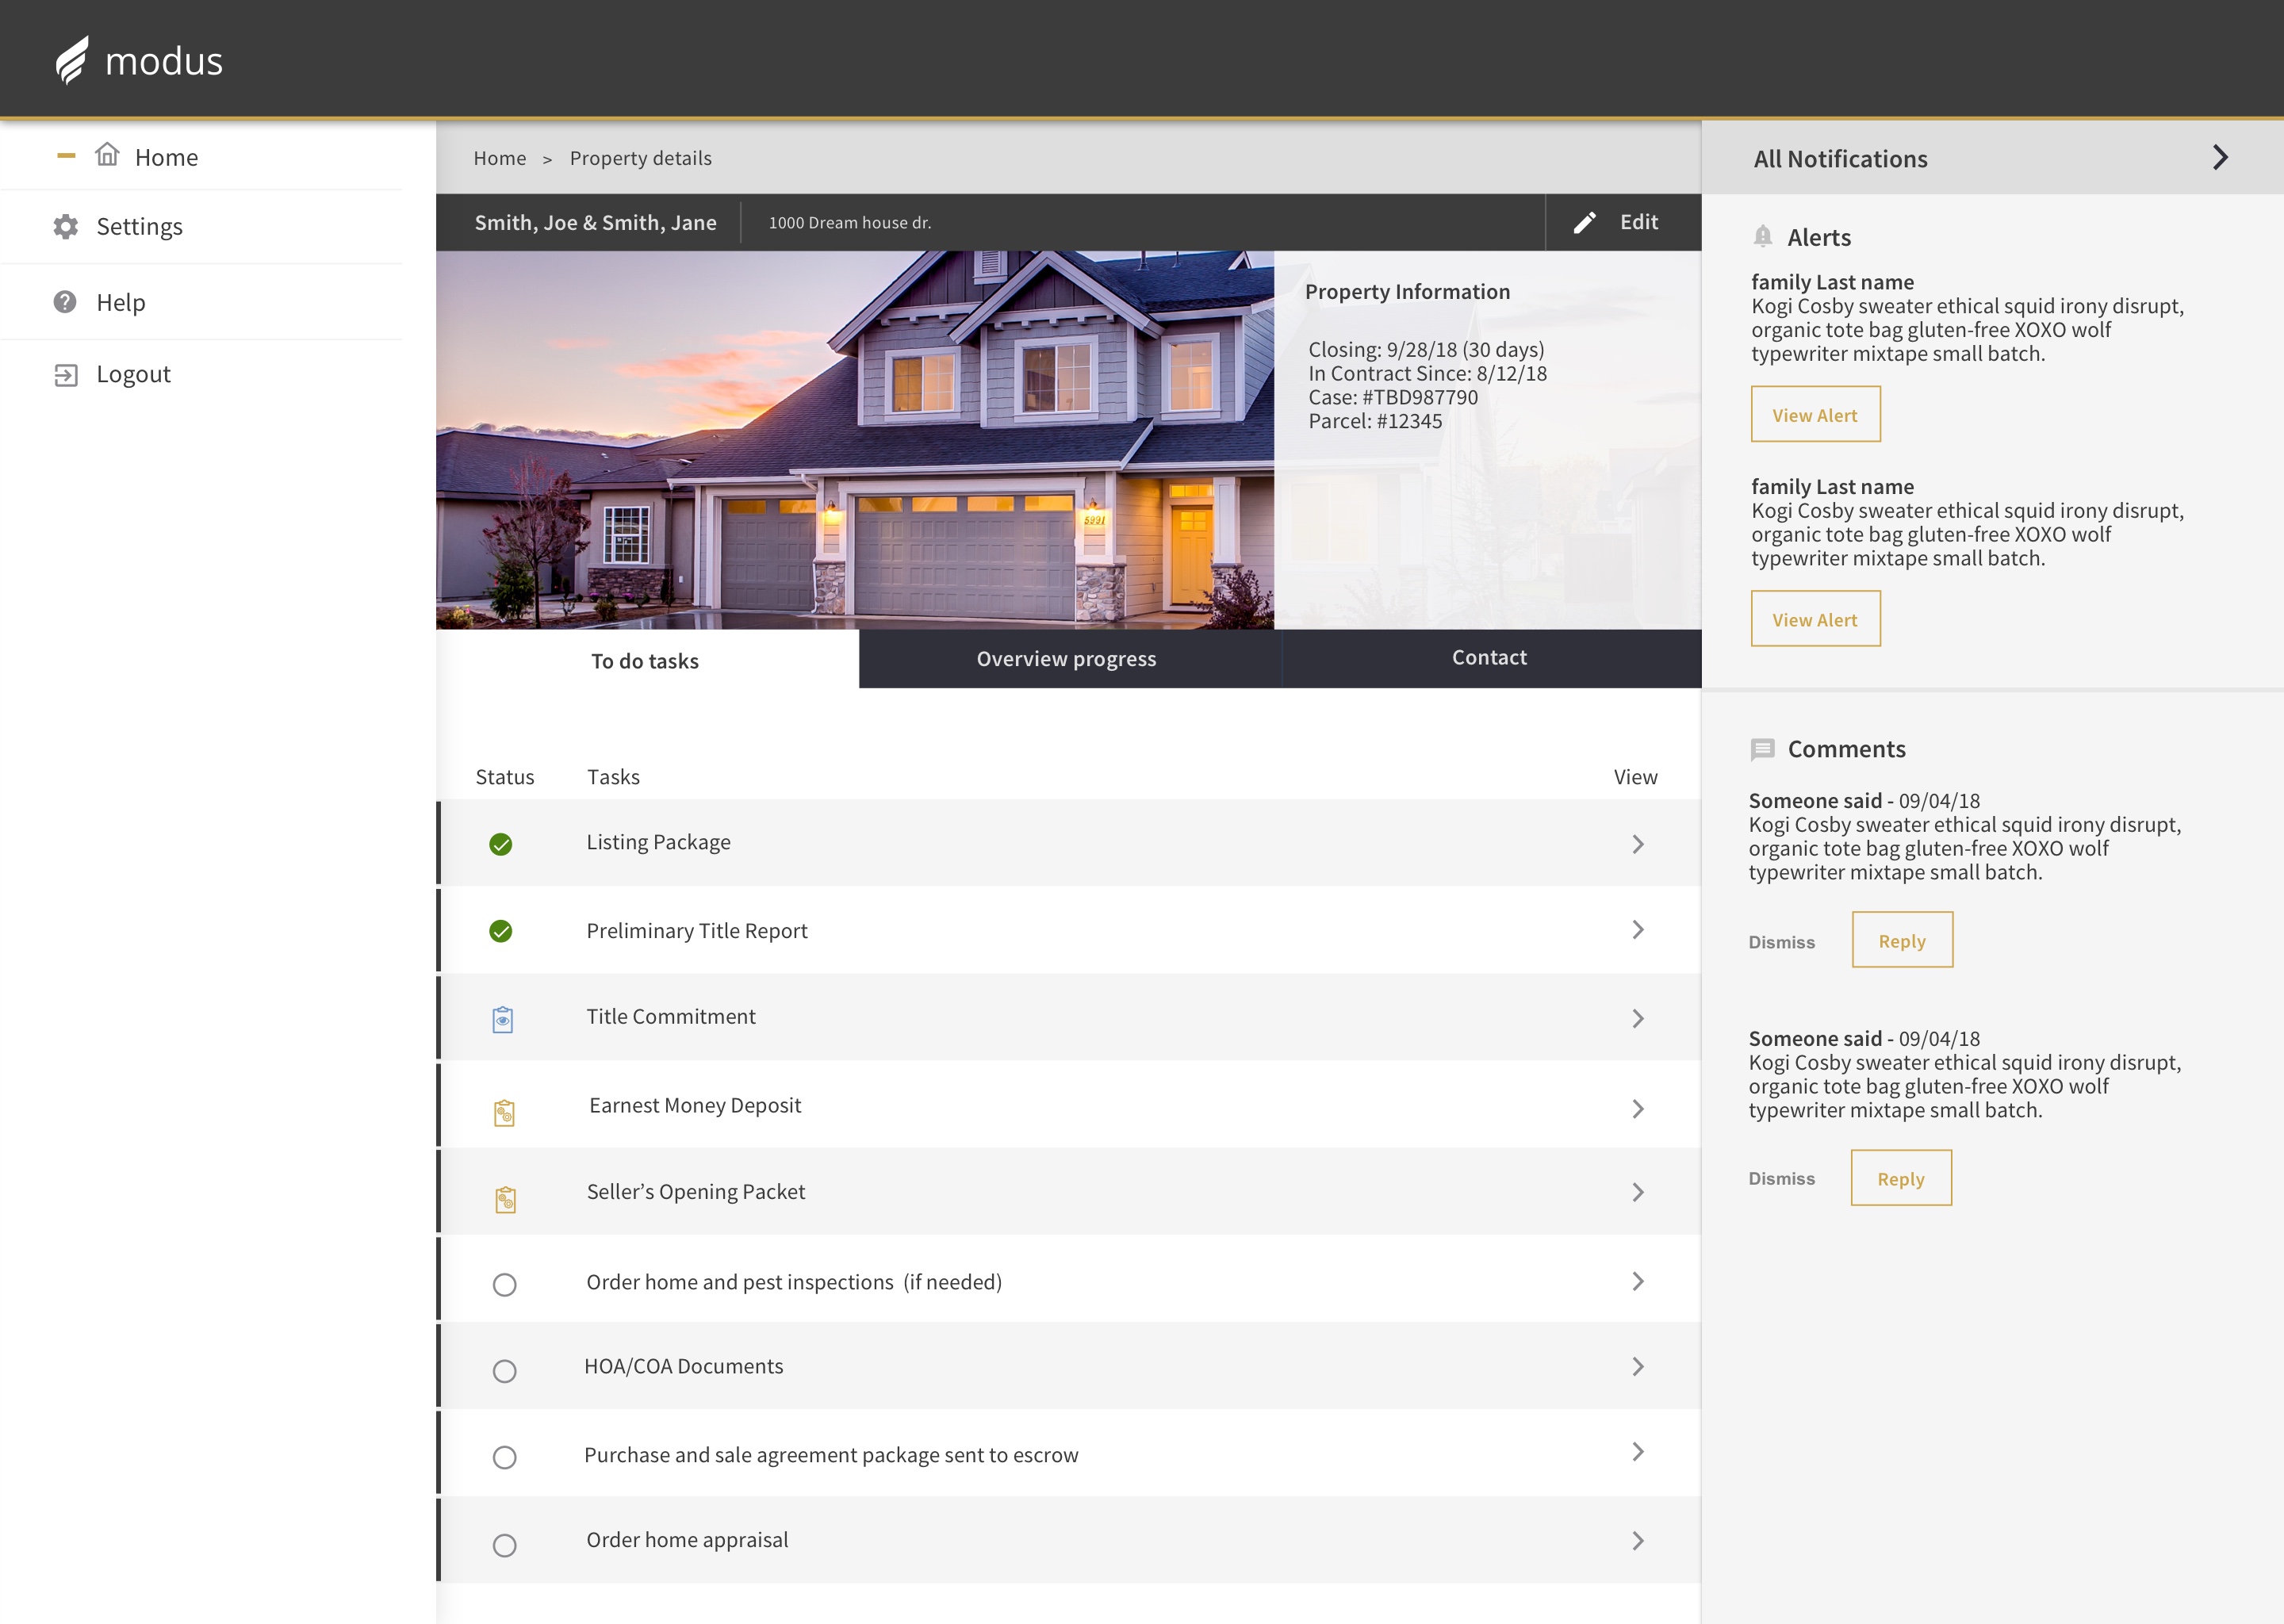Click the Property details breadcrumb
This screenshot has height=1624, width=2284.
(x=641, y=158)
